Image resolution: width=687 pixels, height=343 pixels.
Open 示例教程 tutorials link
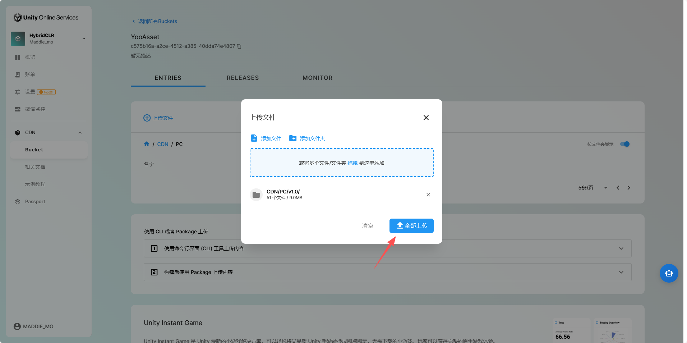click(x=35, y=184)
